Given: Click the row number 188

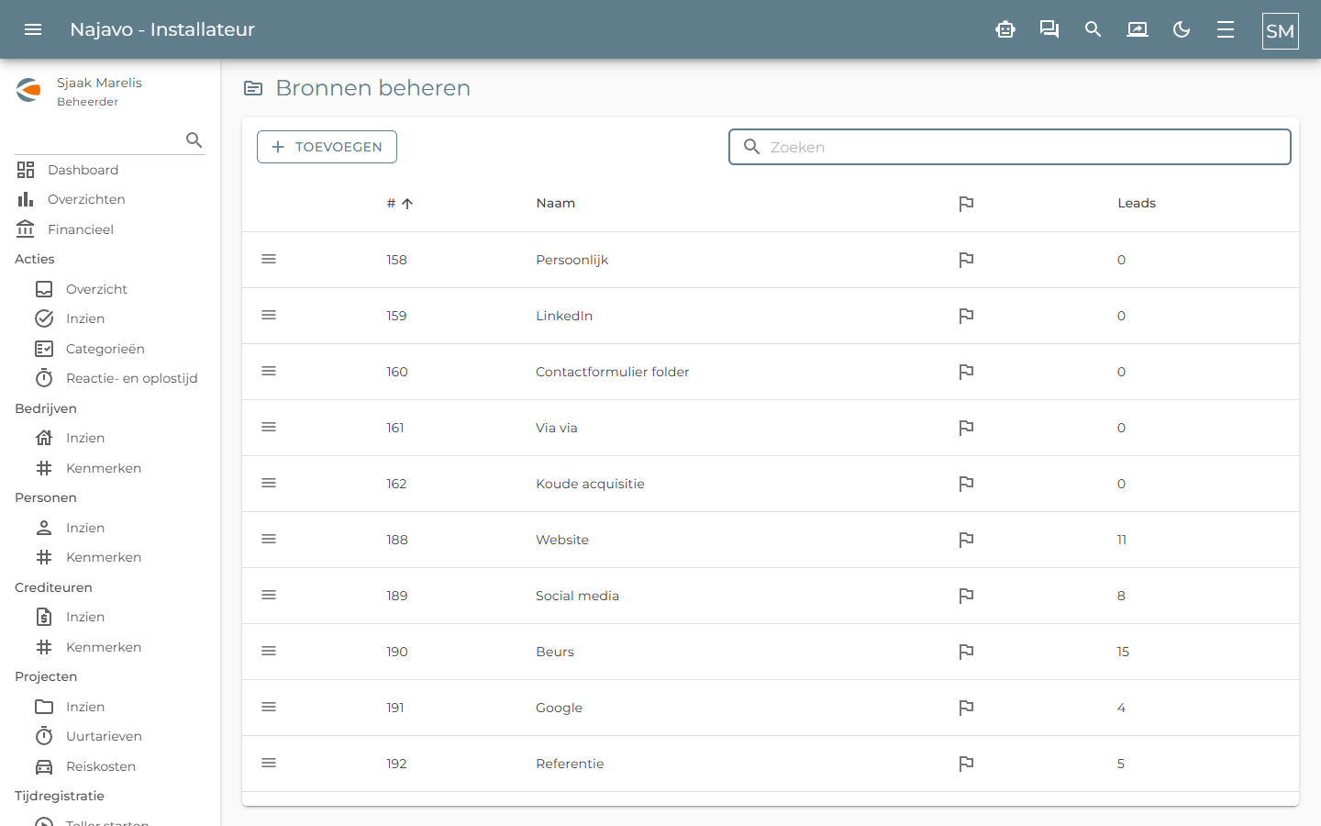Looking at the screenshot, I should 397,540.
